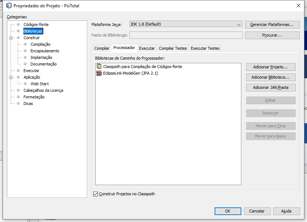Select Formatação category in tree
The height and width of the screenshot is (222, 307).
tap(34, 97)
